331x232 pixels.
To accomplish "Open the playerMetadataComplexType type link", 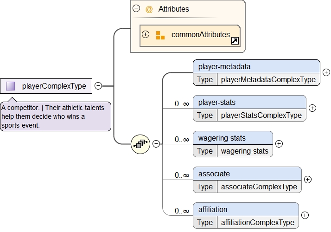I will click(x=268, y=79).
